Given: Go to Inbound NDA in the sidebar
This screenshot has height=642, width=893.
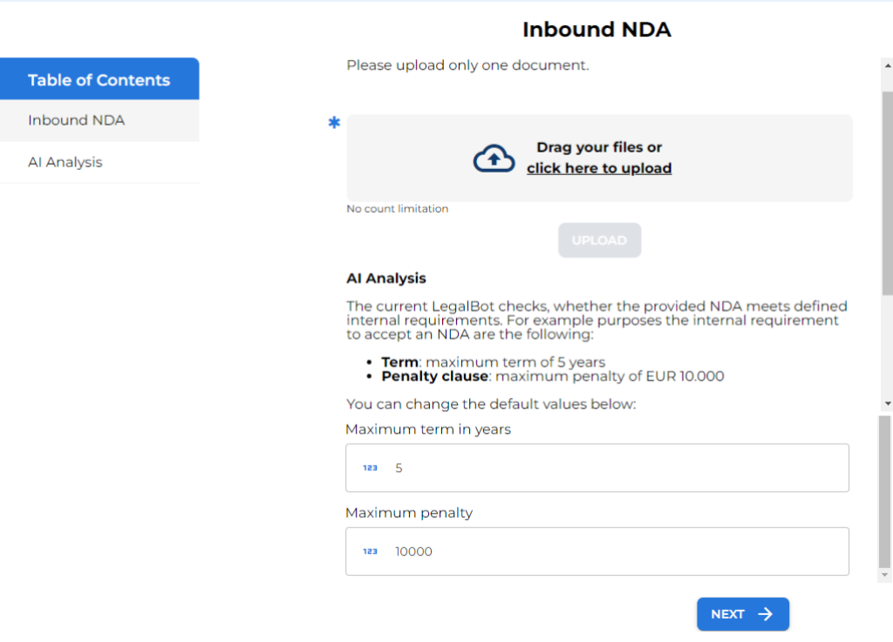Looking at the screenshot, I should [x=77, y=120].
